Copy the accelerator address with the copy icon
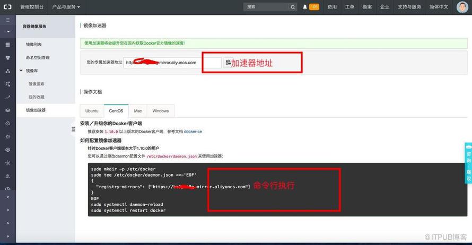This screenshot has width=472, height=245. tap(228, 63)
